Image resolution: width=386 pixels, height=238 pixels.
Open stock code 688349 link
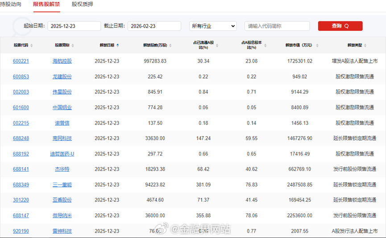point(21,184)
